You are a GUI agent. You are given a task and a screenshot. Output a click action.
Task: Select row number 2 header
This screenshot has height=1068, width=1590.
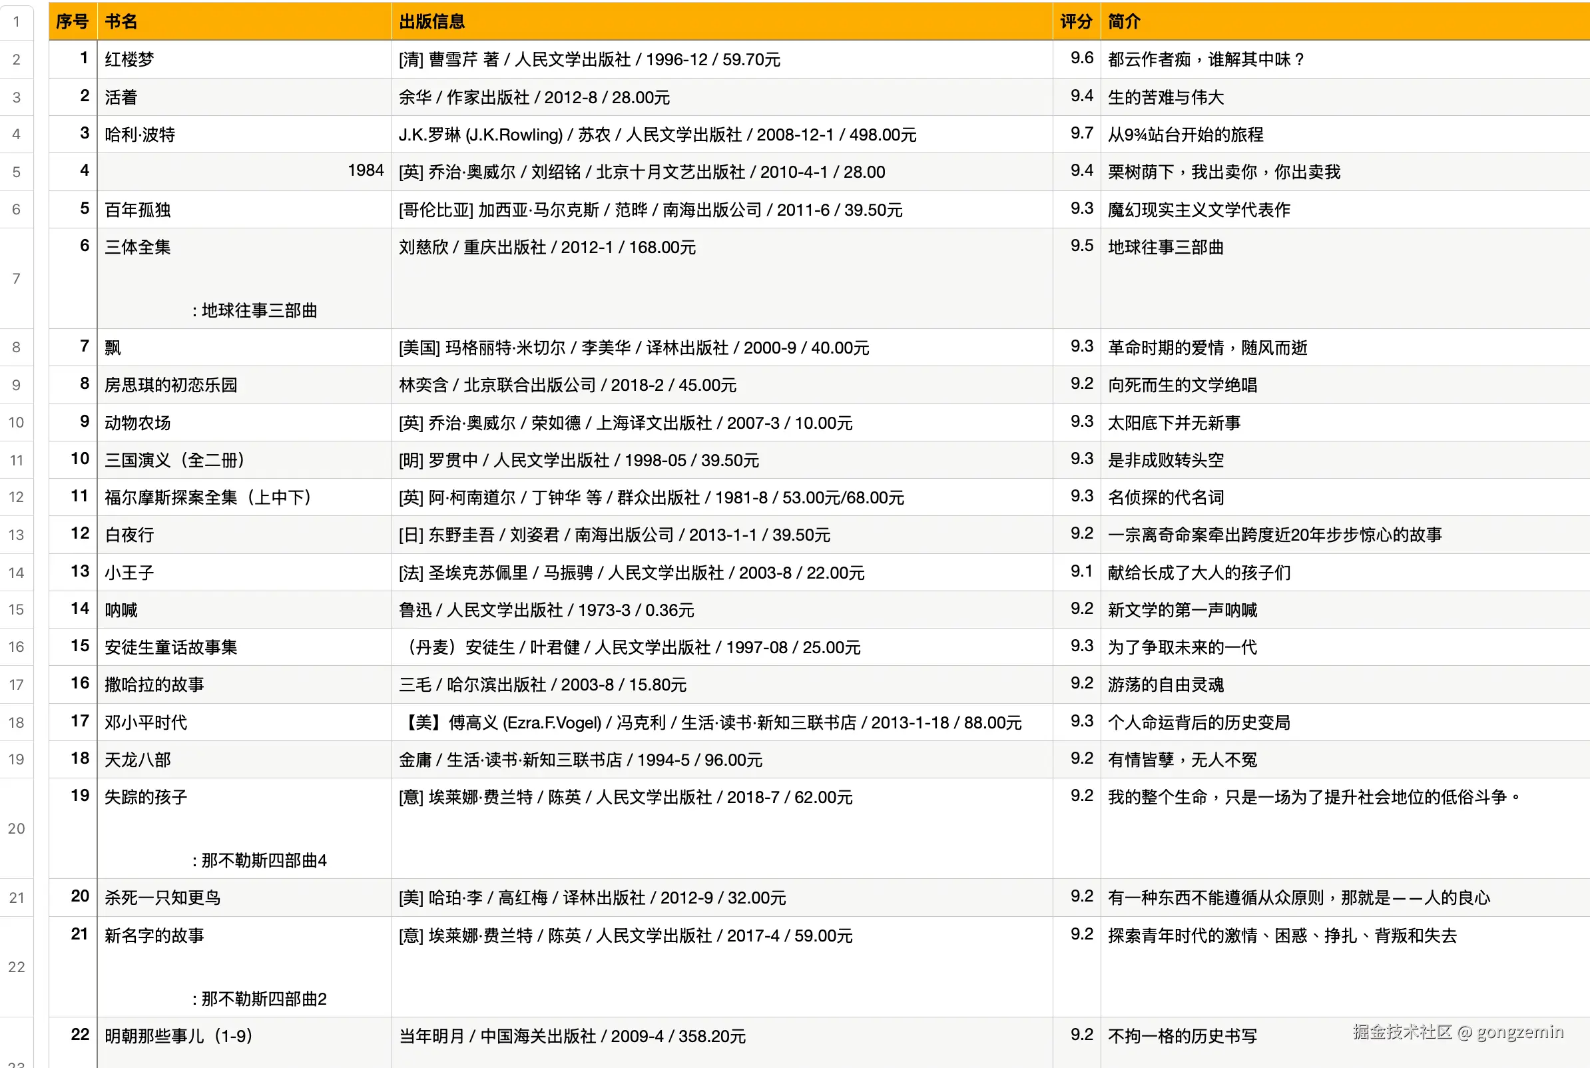coord(17,60)
